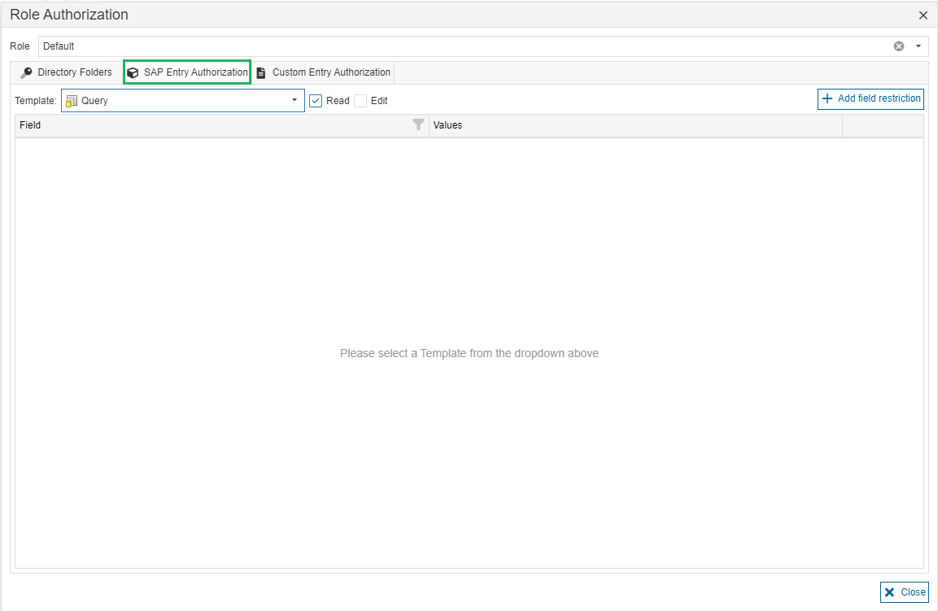Viewport: 938px width, 611px height.
Task: Enable the Edit checkbox
Action: (360, 101)
